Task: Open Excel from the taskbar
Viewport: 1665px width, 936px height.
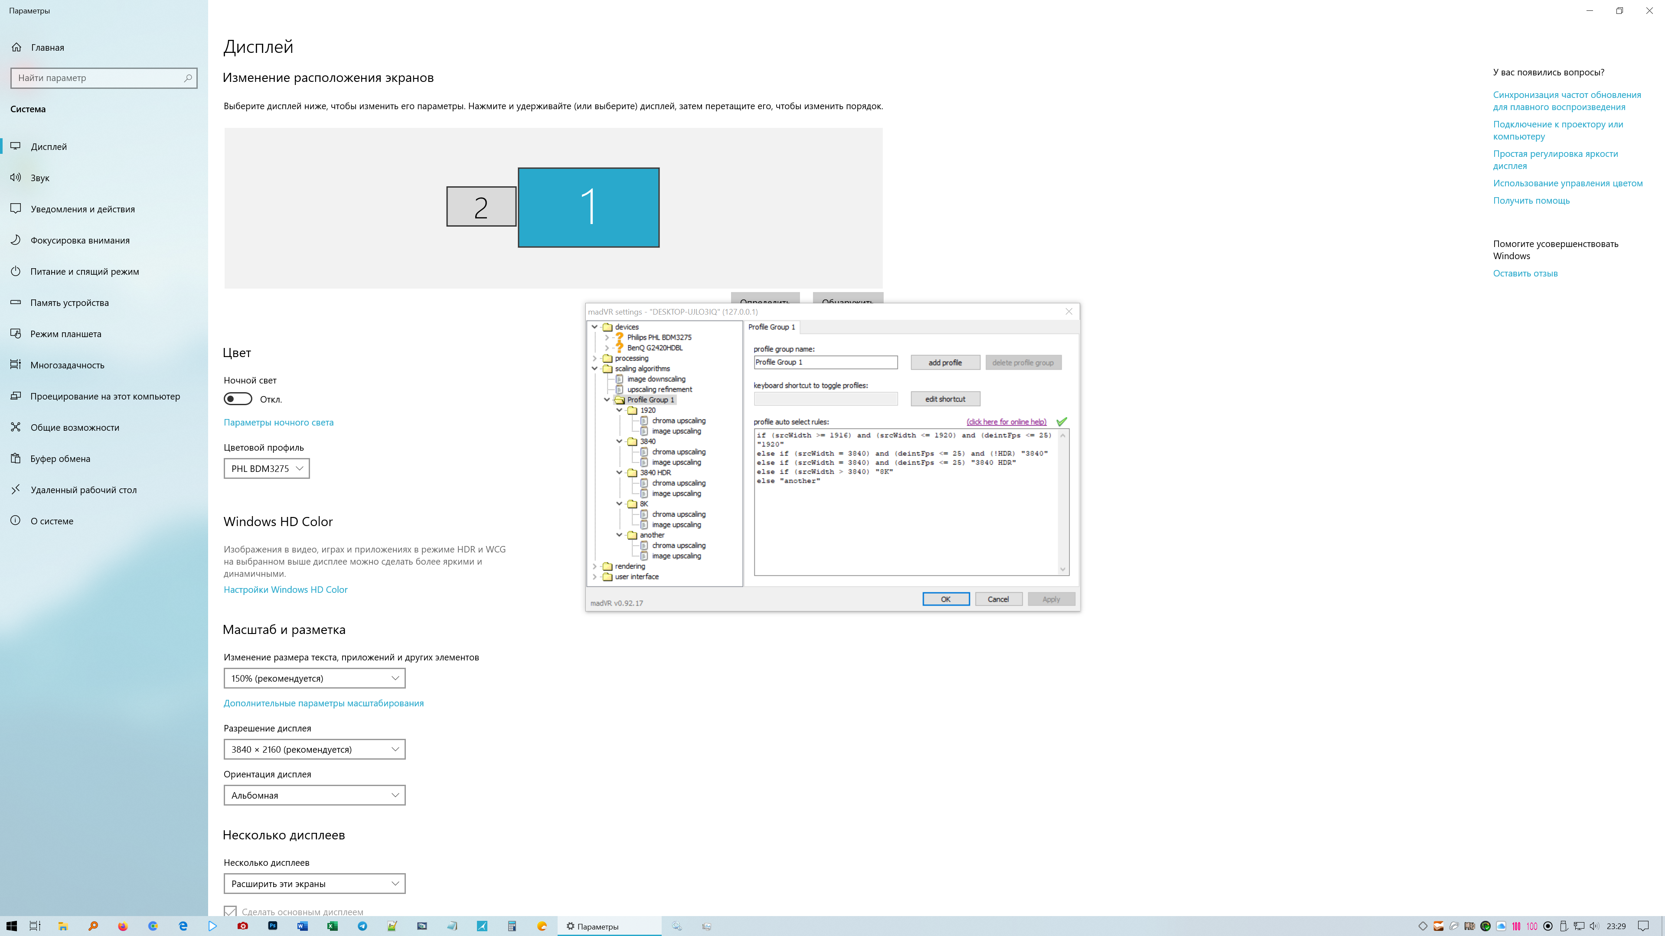Action: click(332, 926)
